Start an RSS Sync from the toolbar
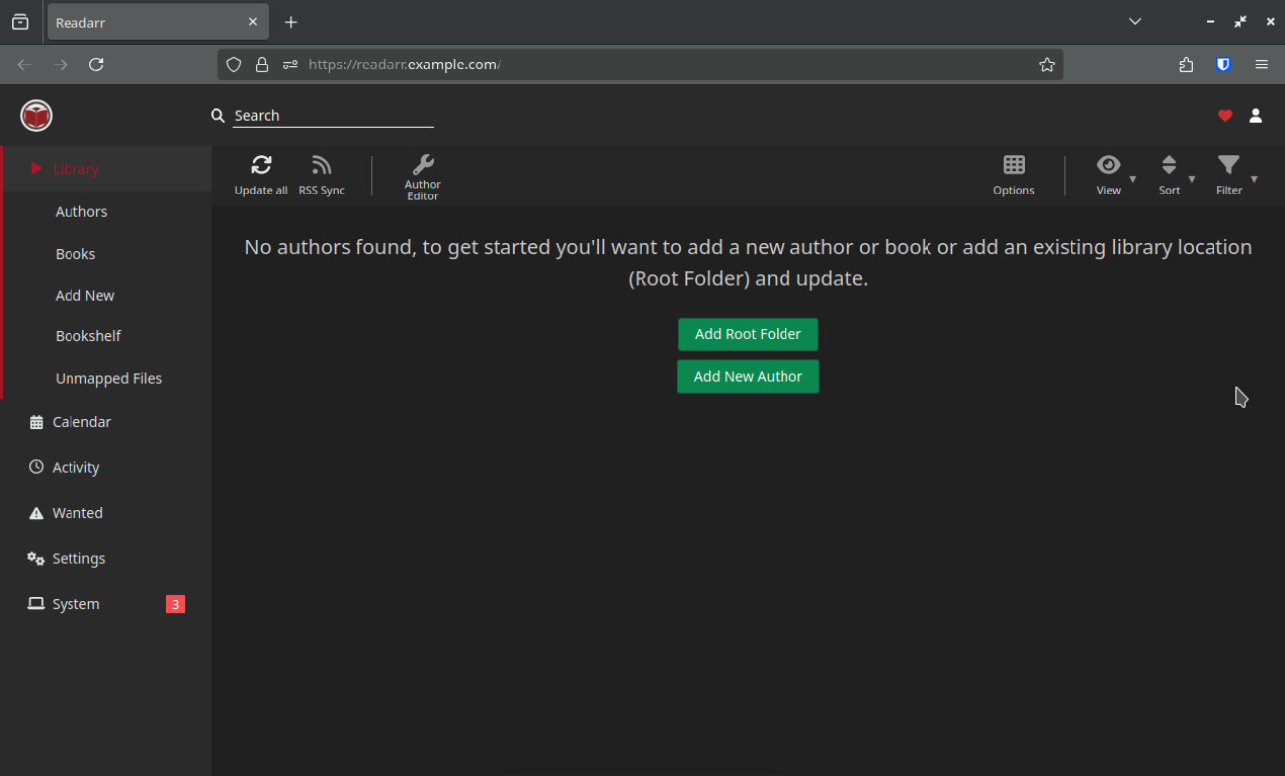The height and width of the screenshot is (776, 1285). point(321,166)
